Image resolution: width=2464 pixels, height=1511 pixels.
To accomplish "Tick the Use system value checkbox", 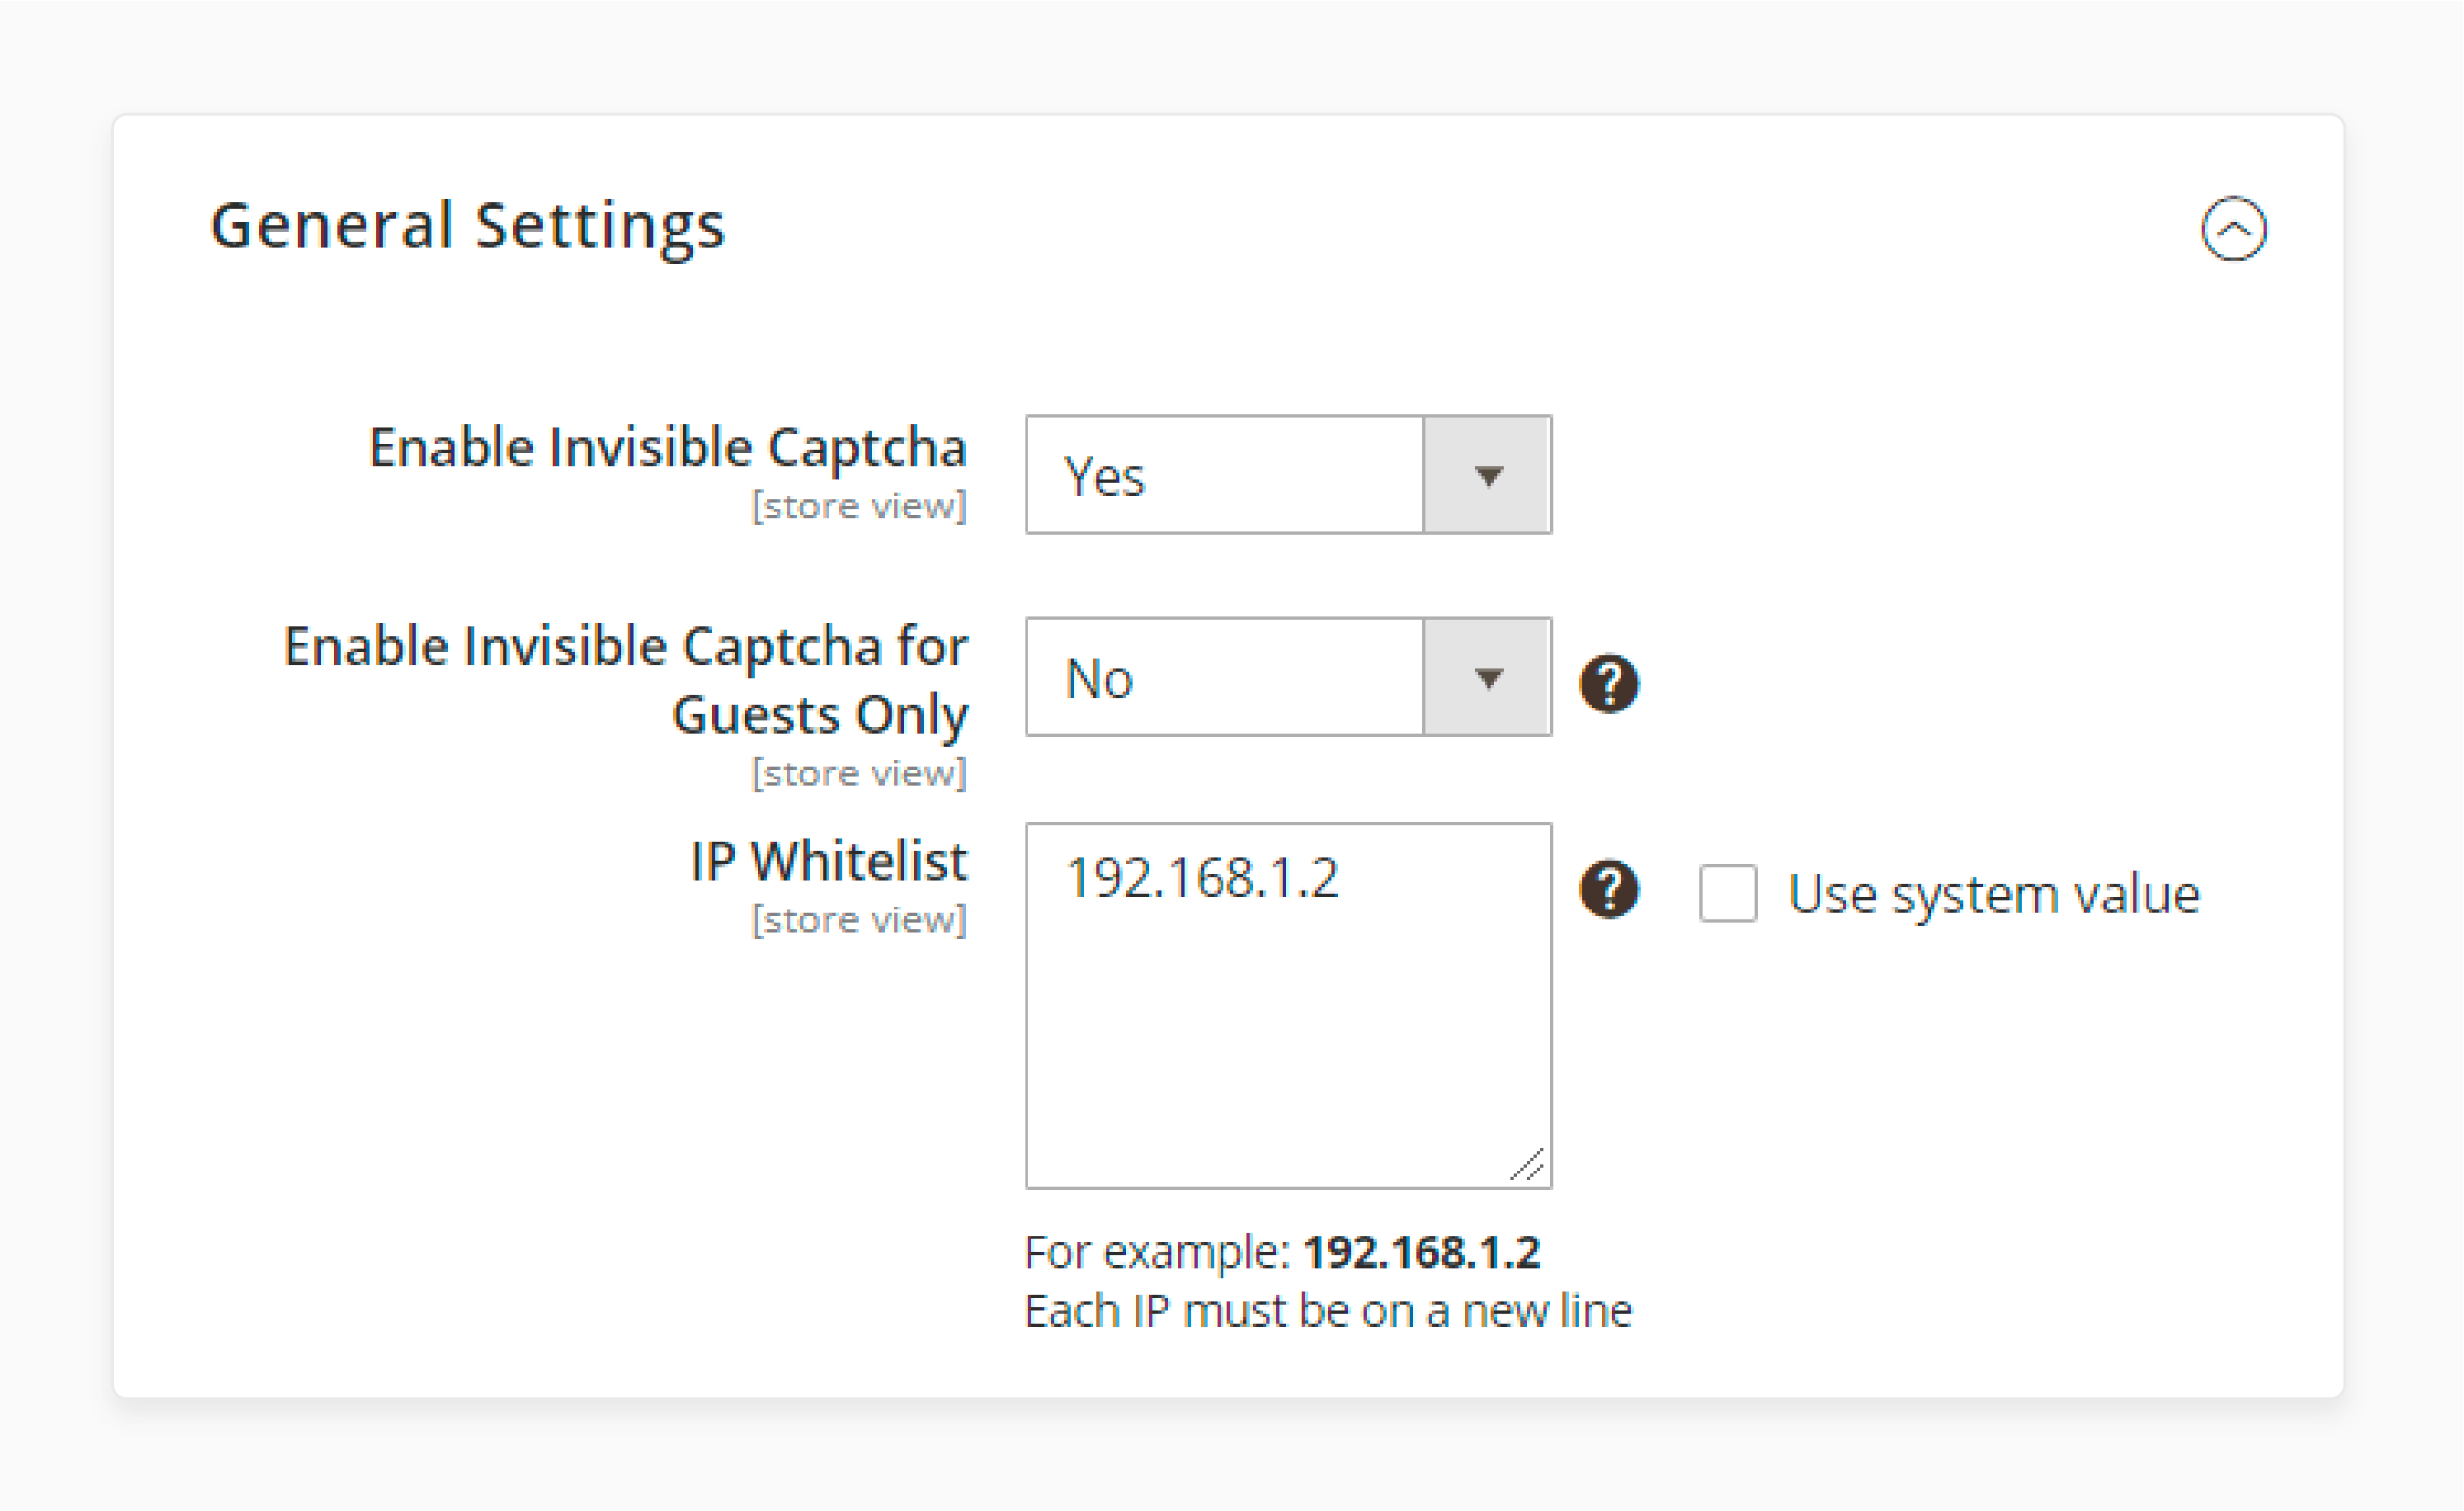I will pyautogui.click(x=1728, y=893).
